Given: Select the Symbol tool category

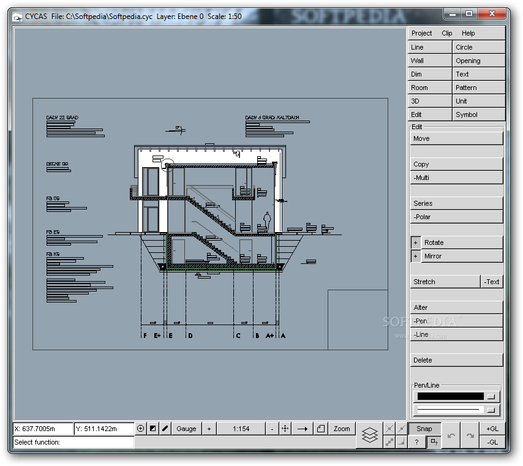Looking at the screenshot, I should pos(479,115).
